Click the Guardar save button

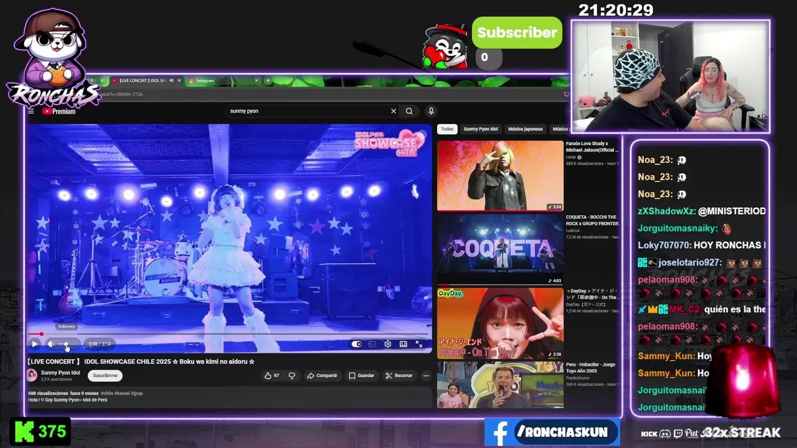coord(362,375)
